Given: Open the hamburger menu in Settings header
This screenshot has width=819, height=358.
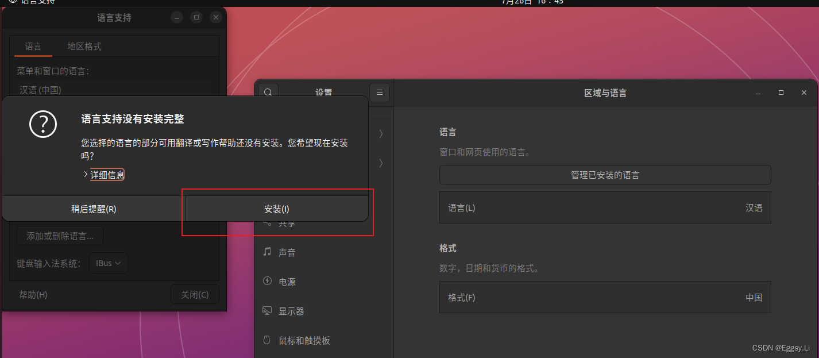Looking at the screenshot, I should 380,93.
